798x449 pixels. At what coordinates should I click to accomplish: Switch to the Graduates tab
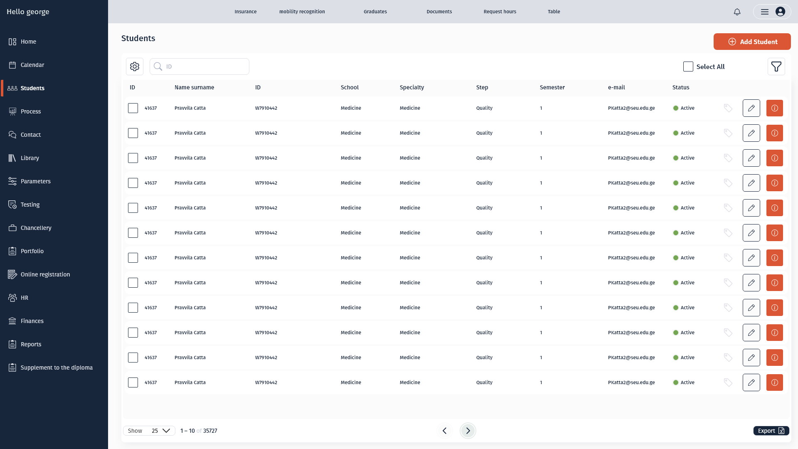(x=375, y=12)
